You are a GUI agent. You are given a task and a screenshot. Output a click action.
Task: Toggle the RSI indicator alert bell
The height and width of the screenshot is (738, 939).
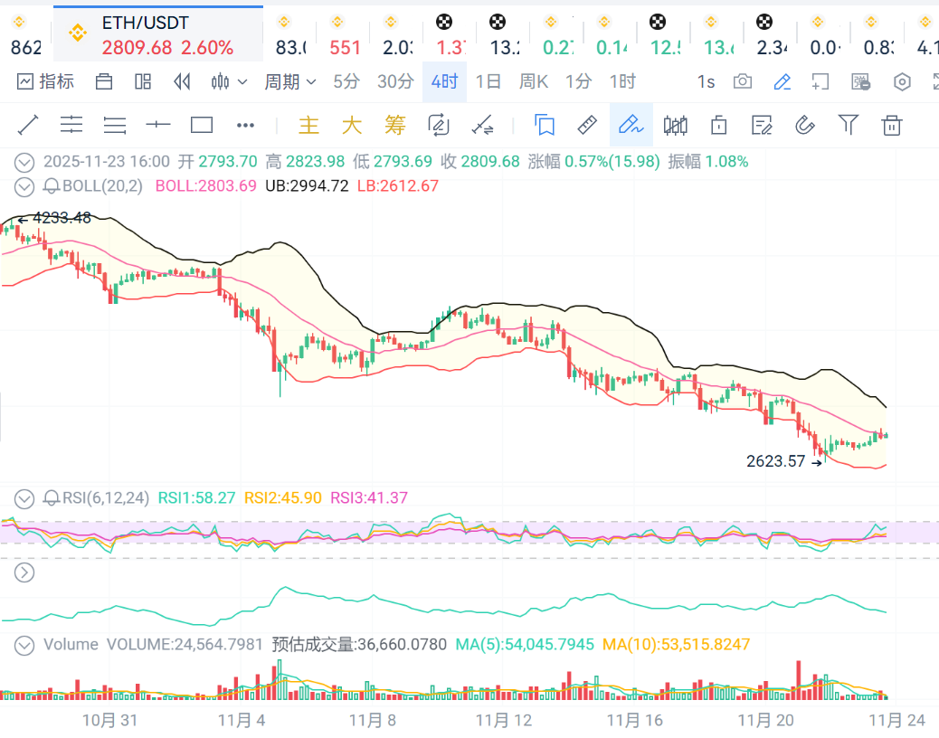[52, 497]
